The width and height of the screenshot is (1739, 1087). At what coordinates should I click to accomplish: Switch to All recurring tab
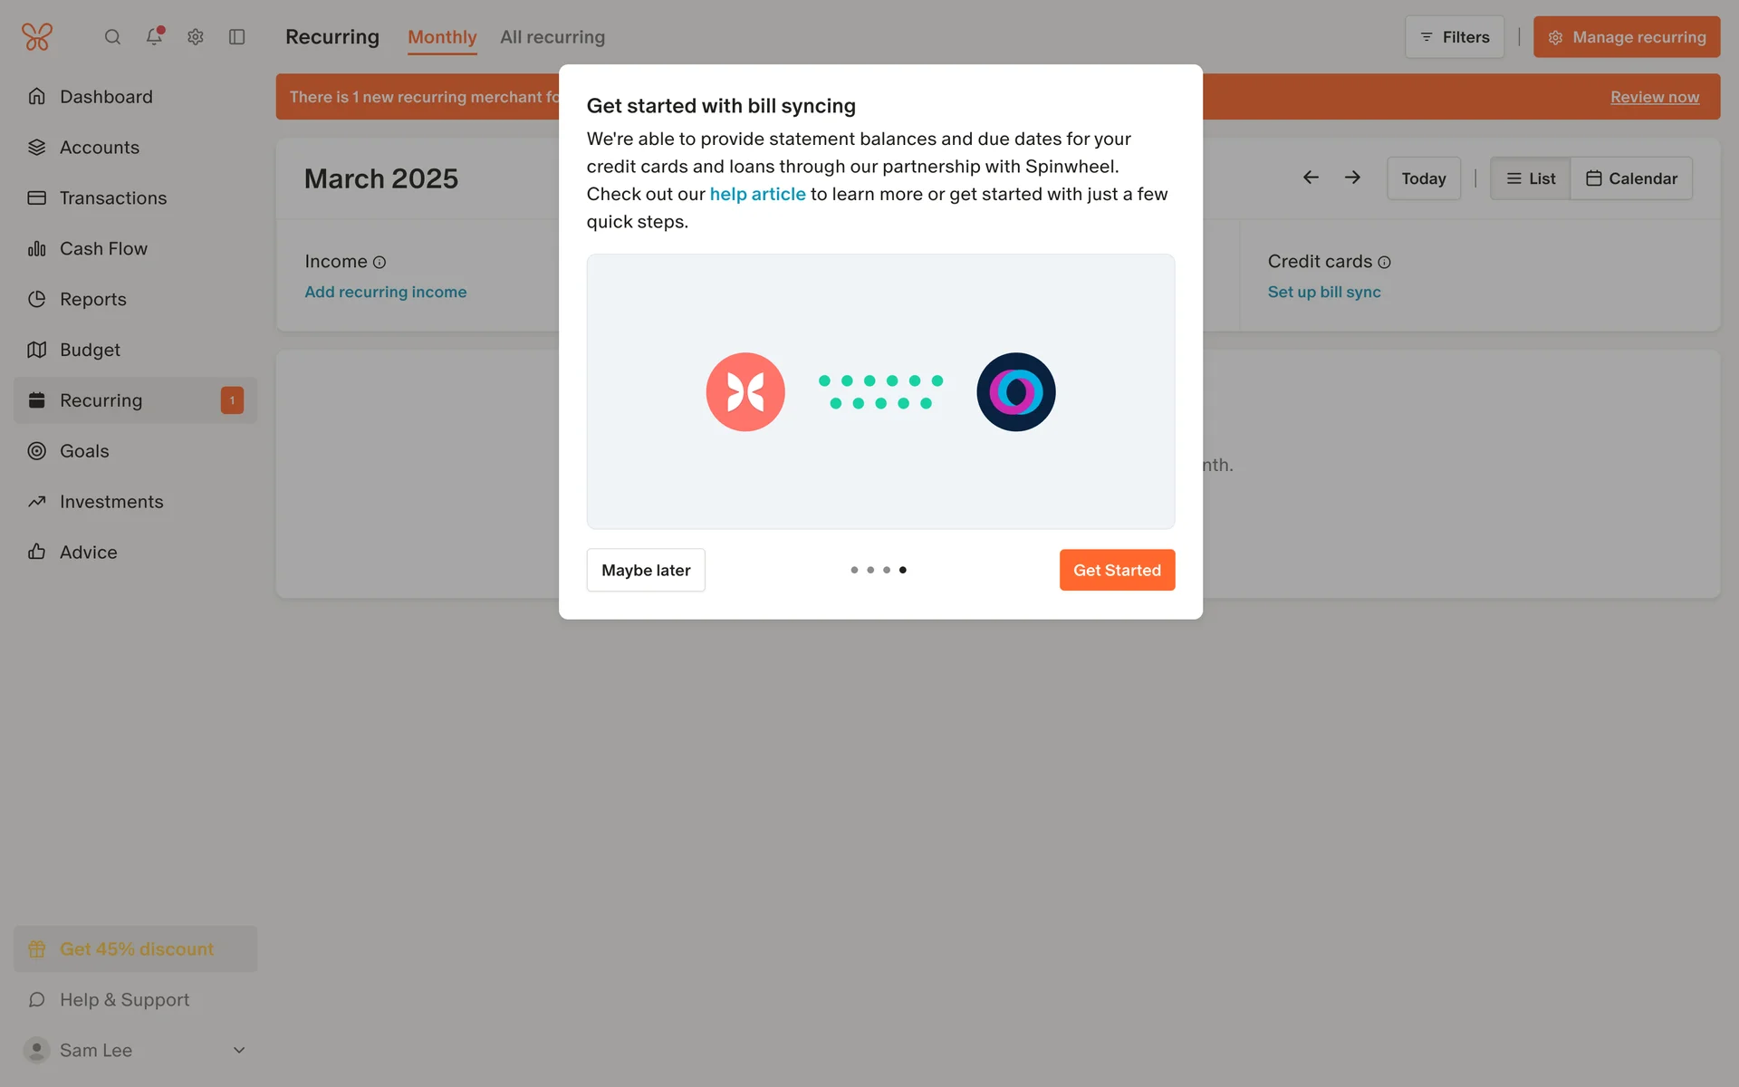tap(552, 37)
